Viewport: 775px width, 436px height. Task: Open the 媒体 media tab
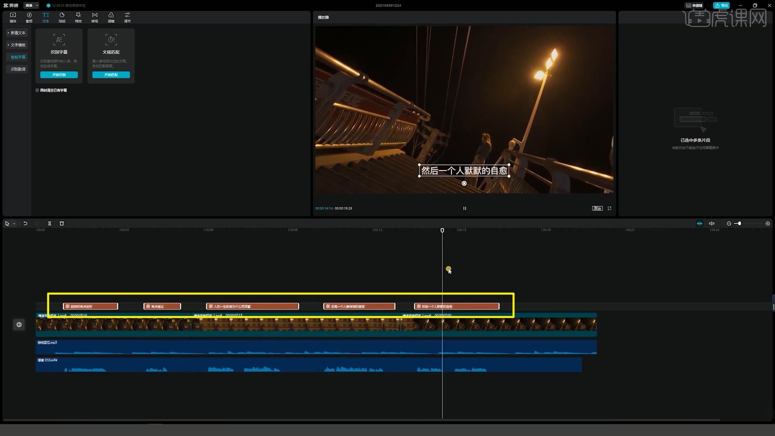click(x=13, y=17)
